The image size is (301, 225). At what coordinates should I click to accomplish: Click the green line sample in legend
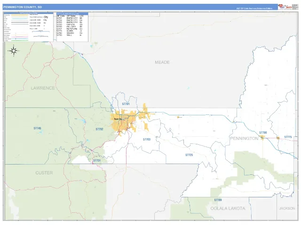pos(20,41)
